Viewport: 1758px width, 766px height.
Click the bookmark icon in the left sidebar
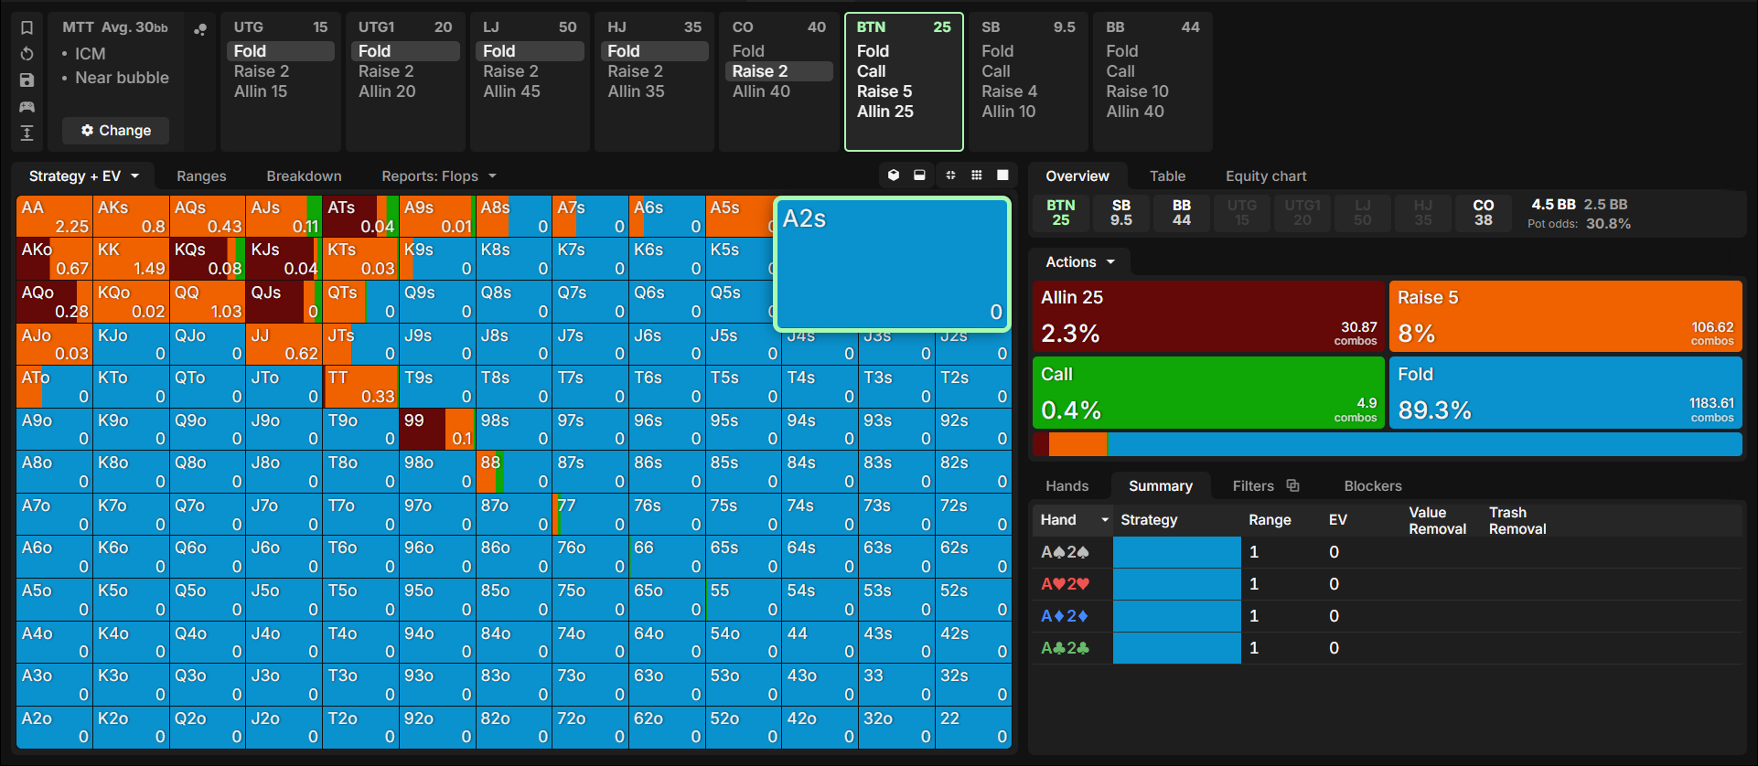27,27
